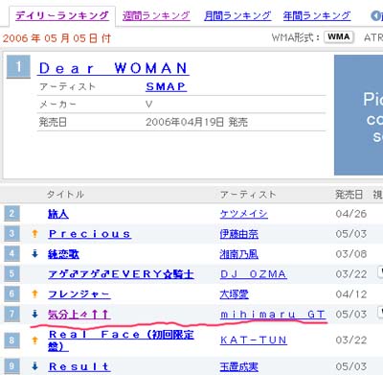Viewport: 383px width, 375px height.
Task: Open the ケツメイシ artist link
Action: (244, 214)
